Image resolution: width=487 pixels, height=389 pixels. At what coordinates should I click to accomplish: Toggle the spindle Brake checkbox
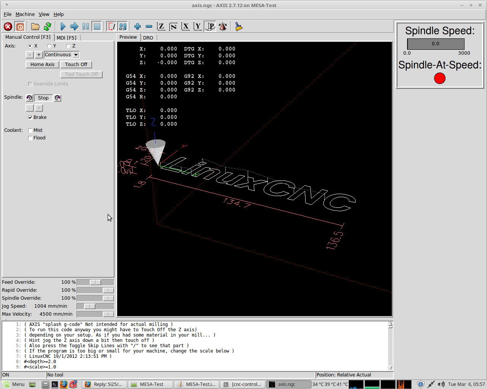coord(30,117)
